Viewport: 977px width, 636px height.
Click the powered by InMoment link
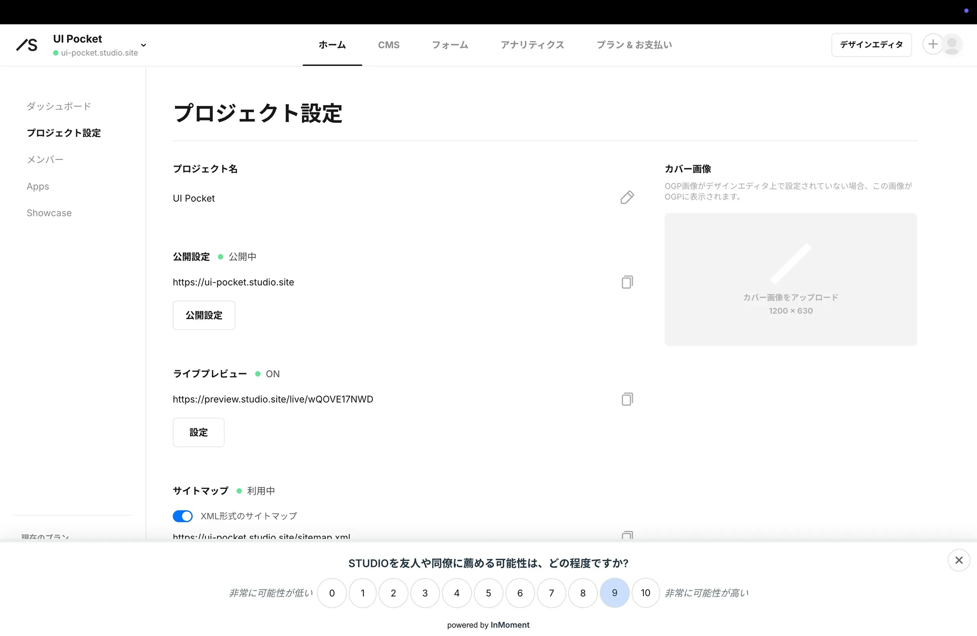[x=488, y=624]
